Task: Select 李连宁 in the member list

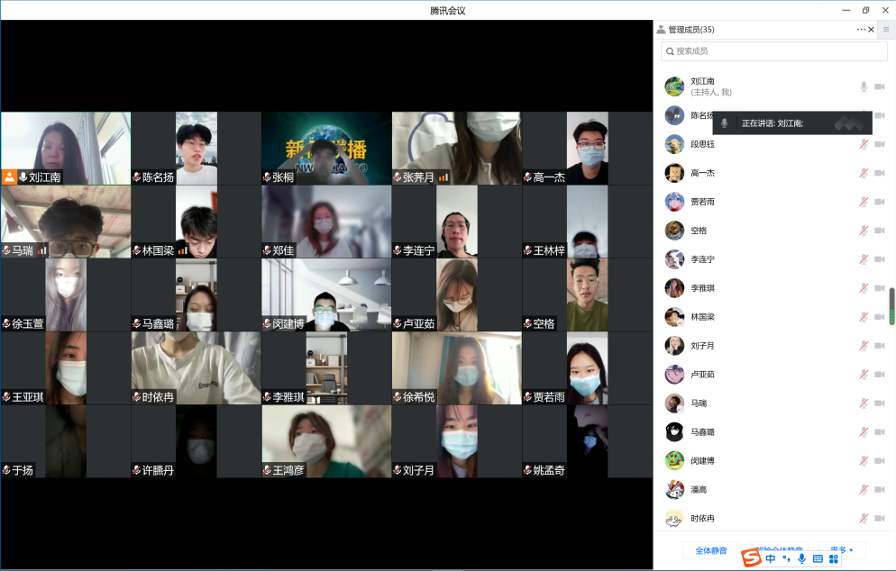Action: 703,259
